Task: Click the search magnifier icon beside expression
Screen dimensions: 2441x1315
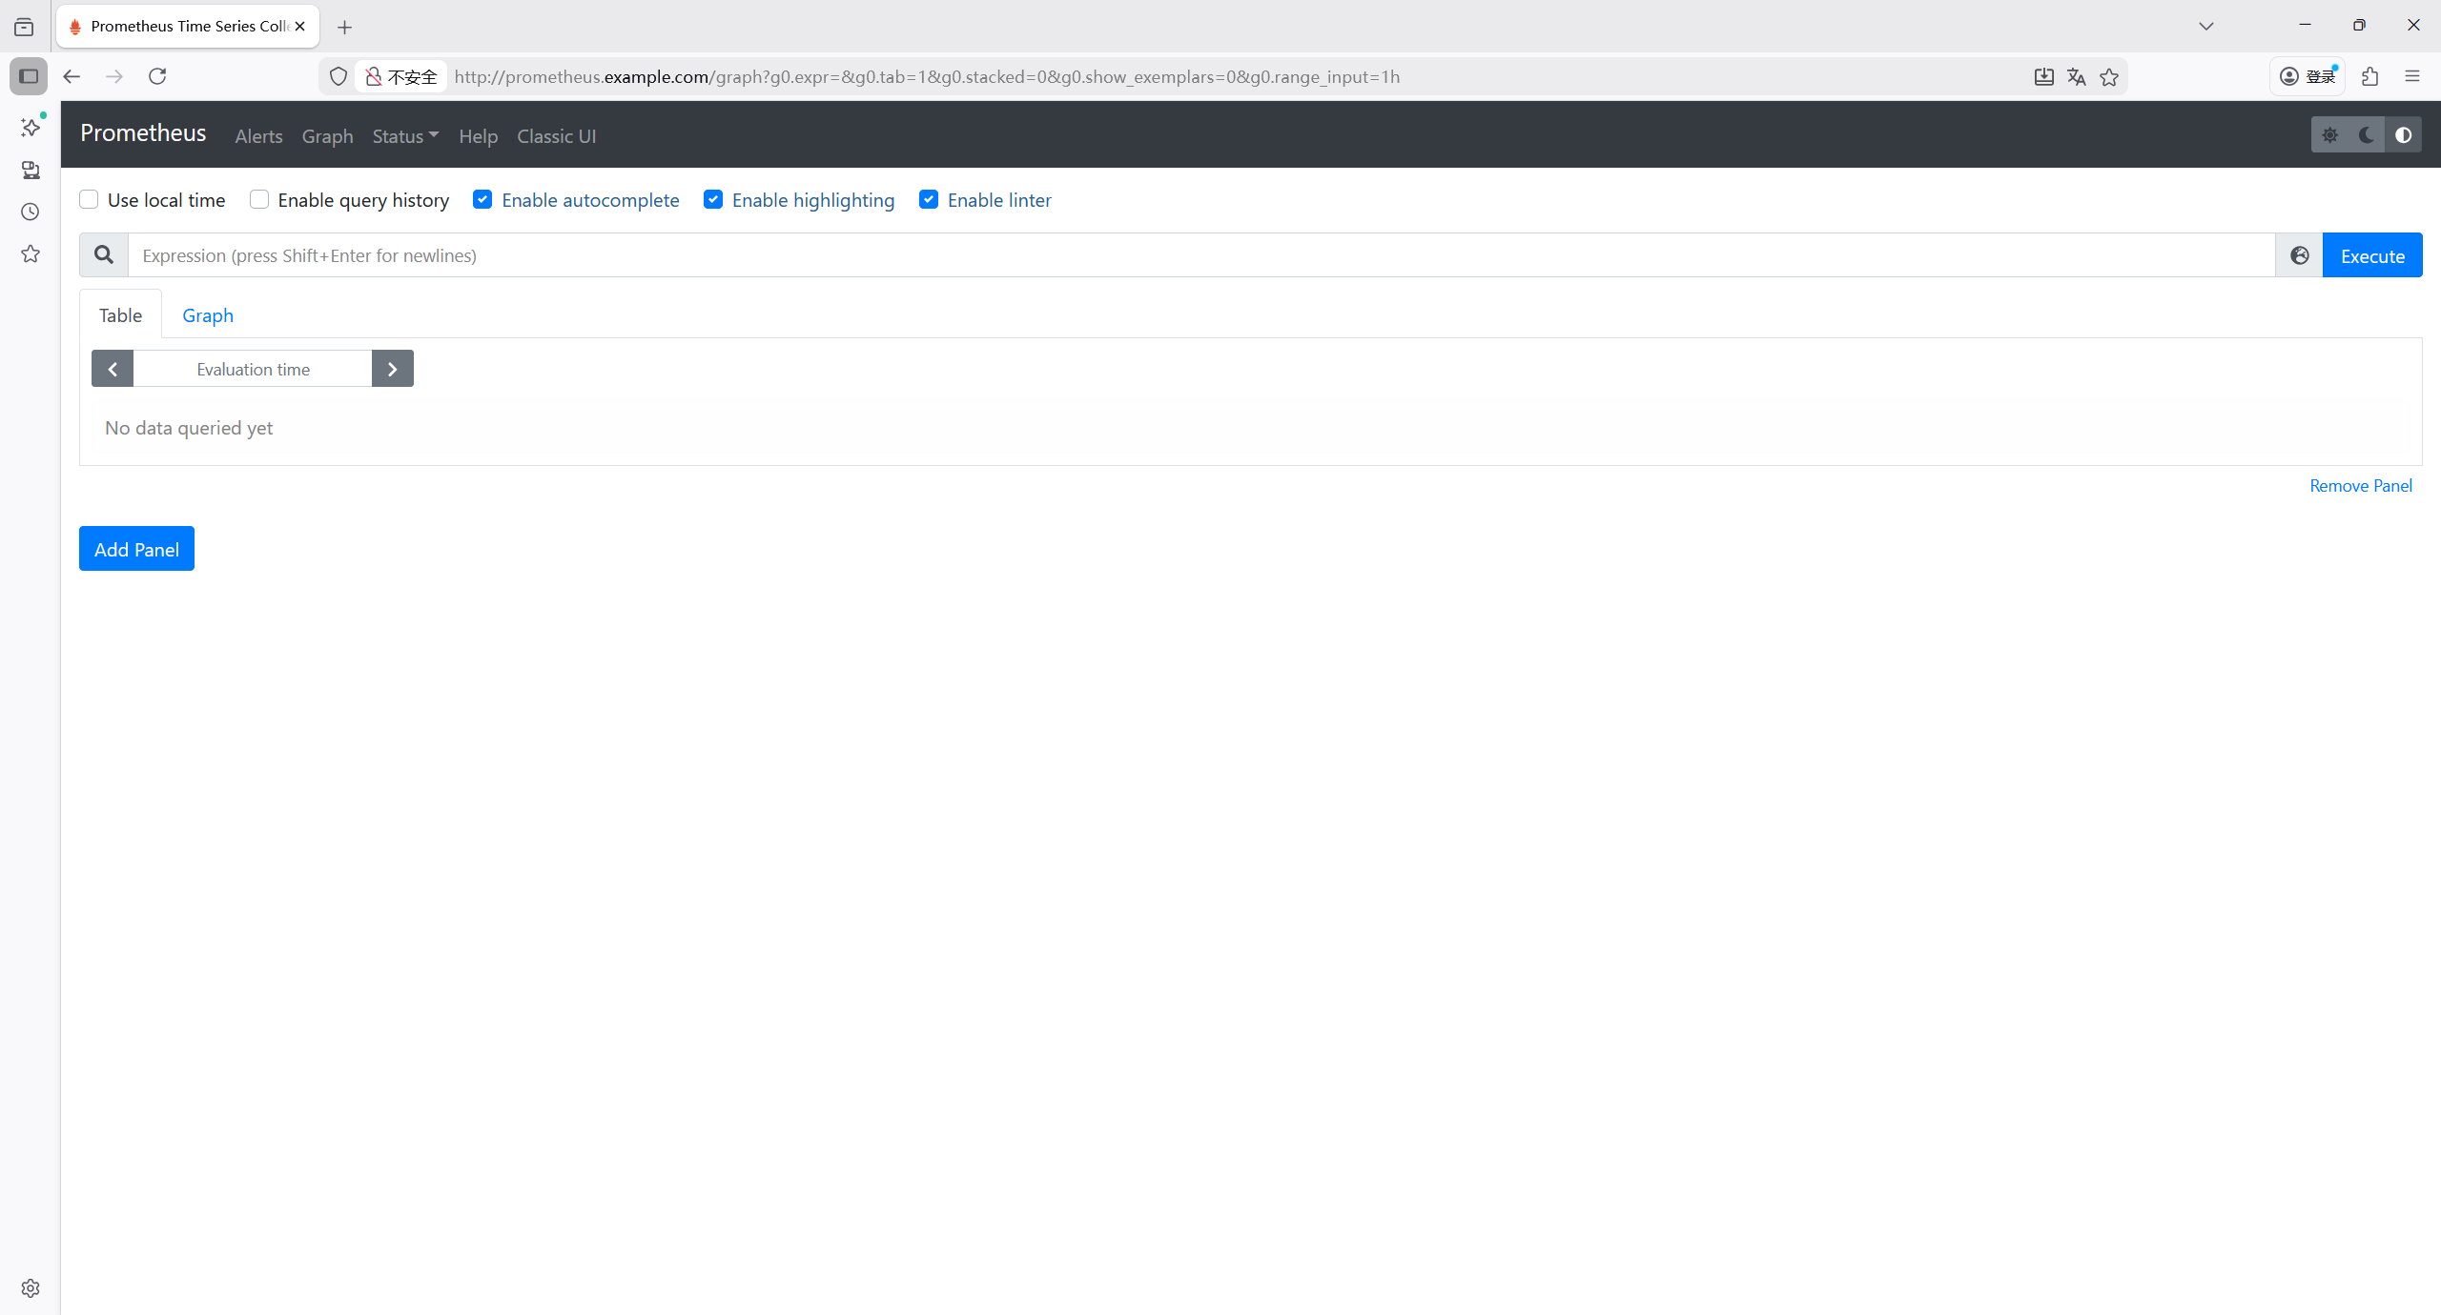Action: (104, 255)
